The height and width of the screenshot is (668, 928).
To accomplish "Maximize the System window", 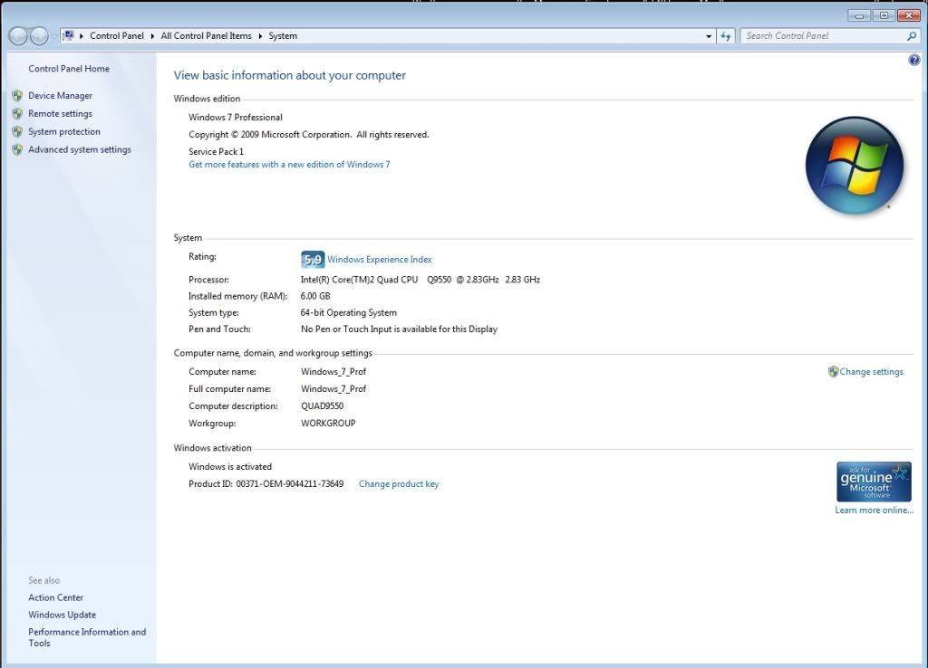I will [884, 15].
